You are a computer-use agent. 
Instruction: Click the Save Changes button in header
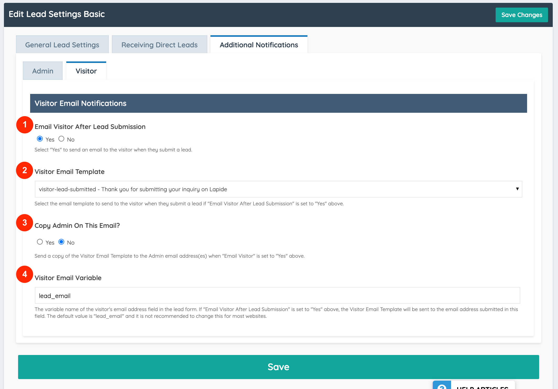(522, 15)
